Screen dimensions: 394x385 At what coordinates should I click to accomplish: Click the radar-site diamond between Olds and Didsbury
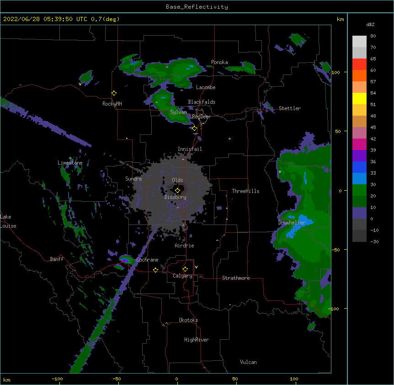tap(178, 191)
